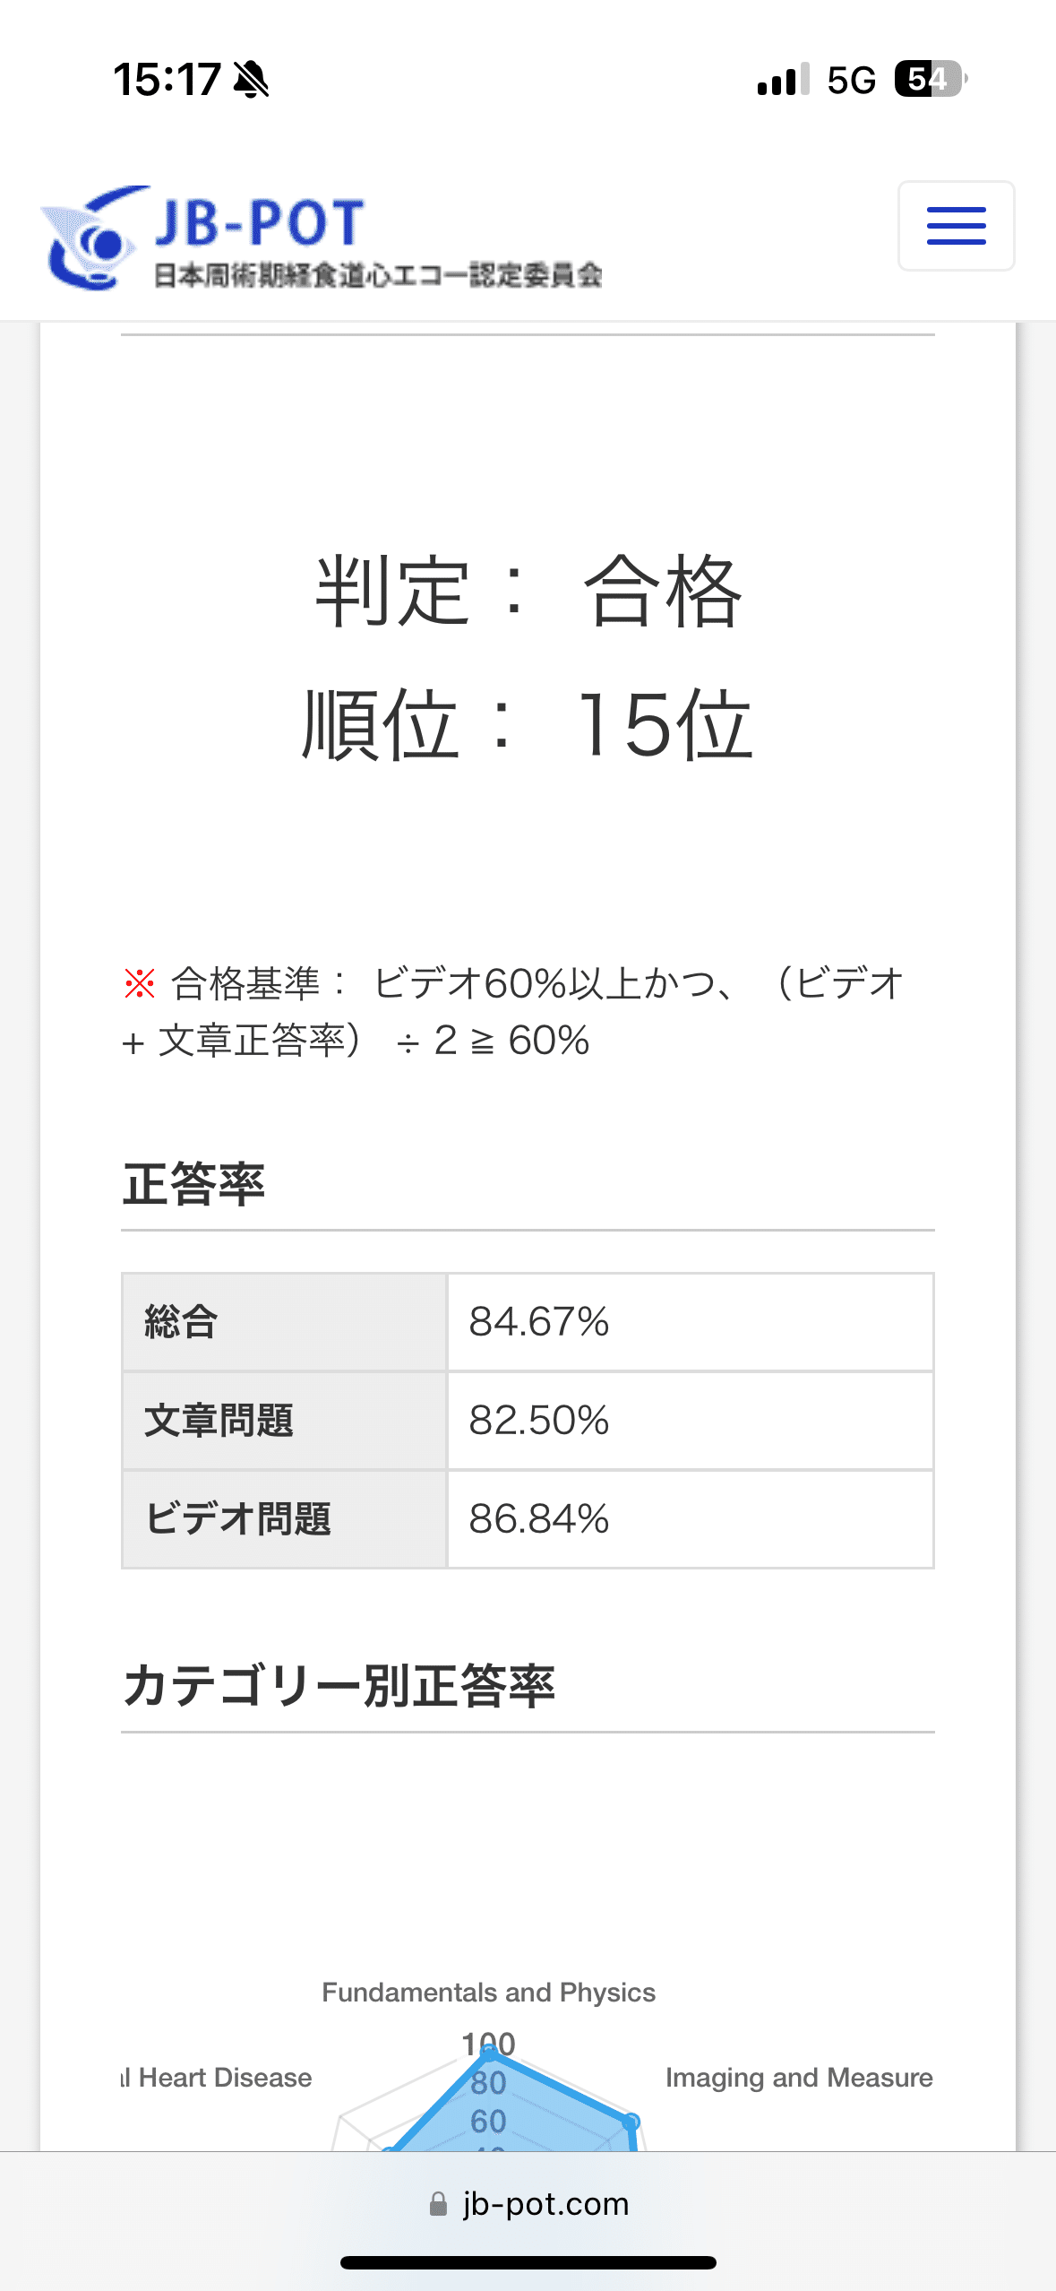
Task: Tap the JB-POT logo
Action: coord(322,238)
